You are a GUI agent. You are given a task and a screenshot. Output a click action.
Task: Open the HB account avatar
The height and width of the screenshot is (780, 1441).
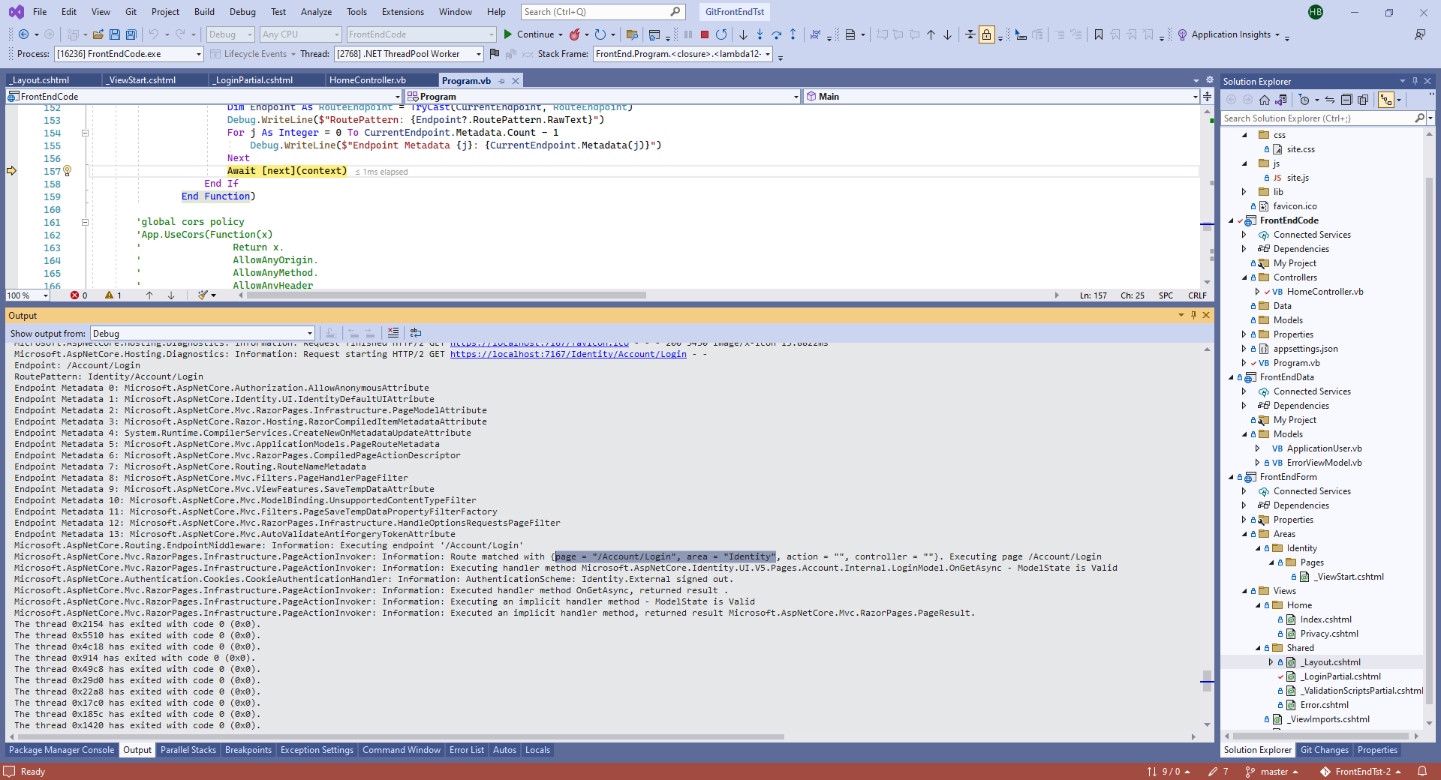(1316, 12)
